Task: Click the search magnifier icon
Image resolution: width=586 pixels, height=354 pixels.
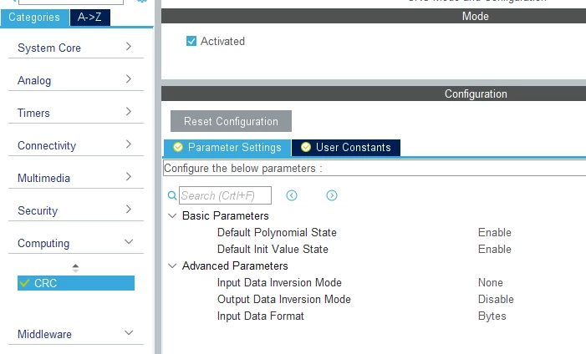Action: (x=172, y=195)
